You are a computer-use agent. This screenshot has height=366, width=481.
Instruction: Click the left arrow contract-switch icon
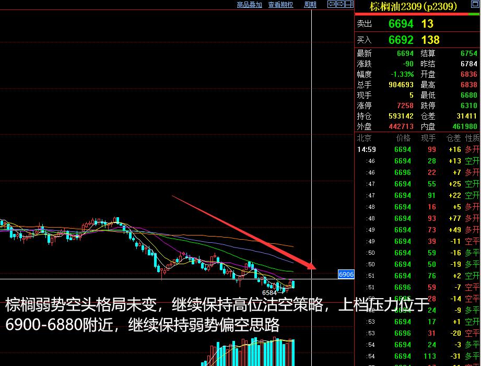click(331, 4)
